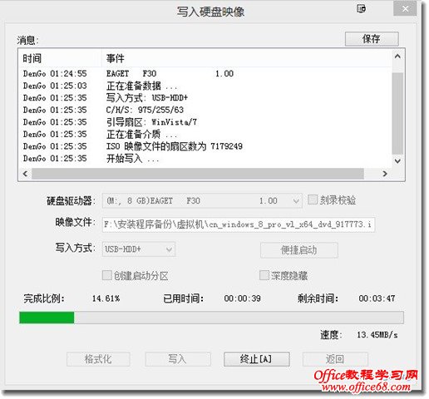Click horizontal scroll left arrow
Screen dimensions: 429x399
tap(25, 174)
